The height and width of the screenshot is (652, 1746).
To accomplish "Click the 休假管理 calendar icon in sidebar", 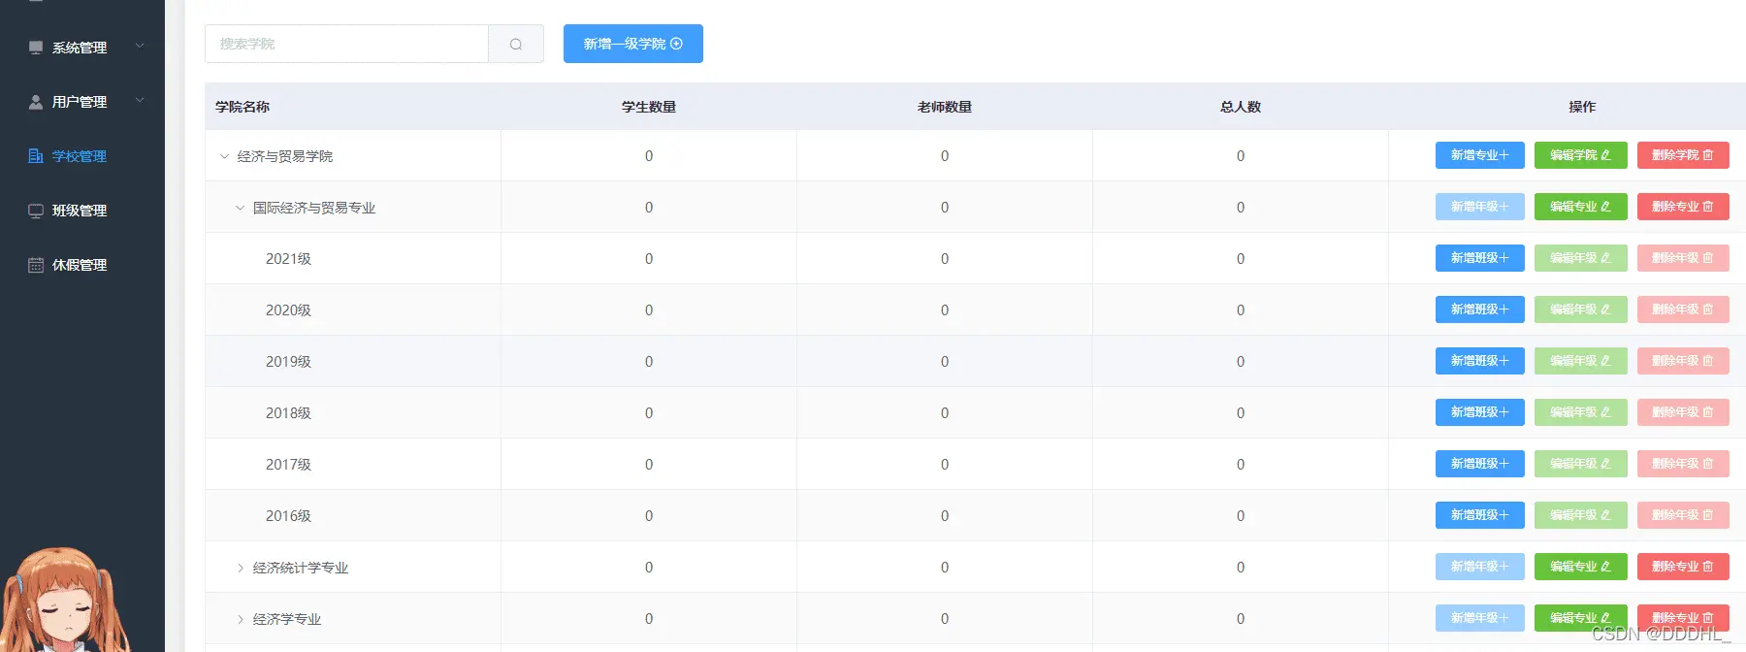I will (36, 265).
